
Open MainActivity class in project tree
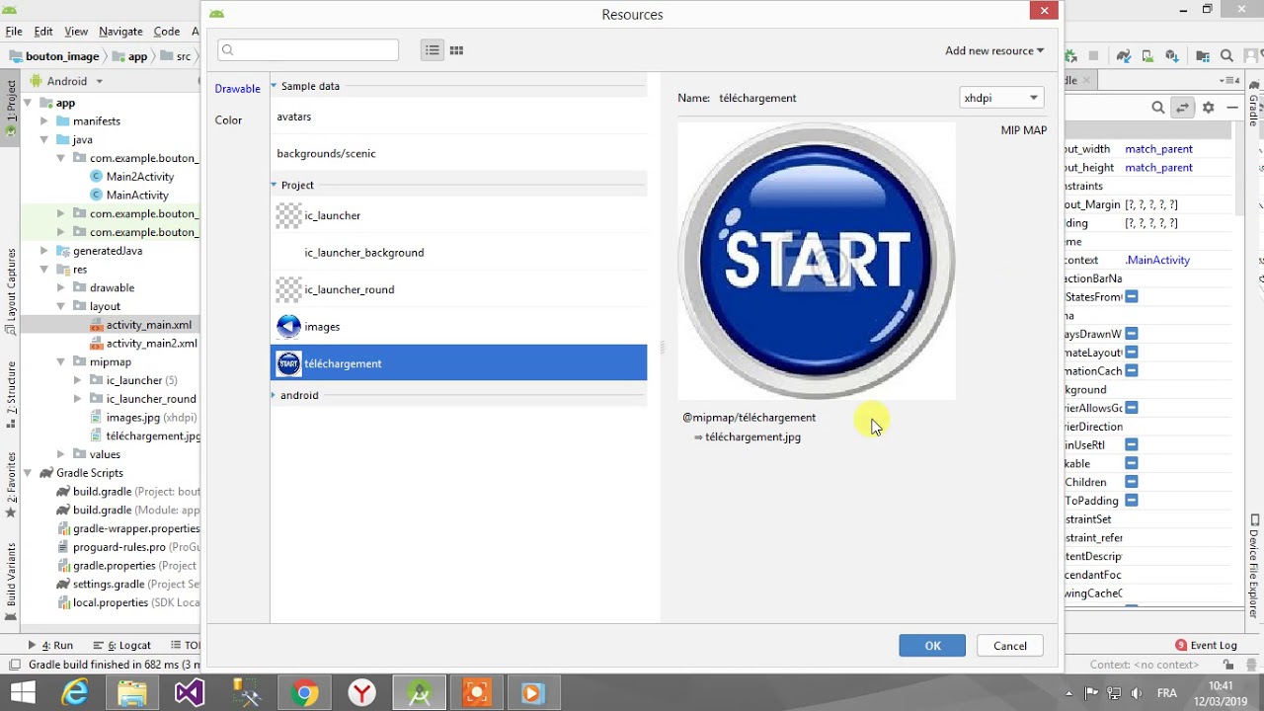137,195
